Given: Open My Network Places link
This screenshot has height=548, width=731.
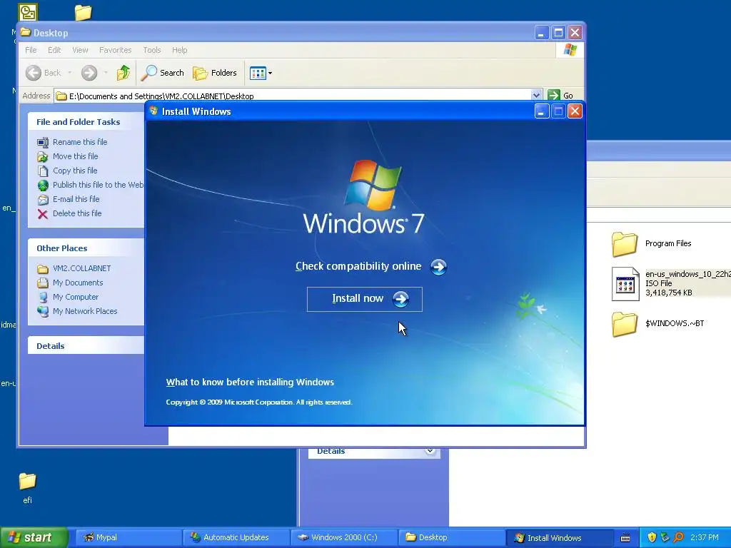Looking at the screenshot, I should pyautogui.click(x=85, y=311).
